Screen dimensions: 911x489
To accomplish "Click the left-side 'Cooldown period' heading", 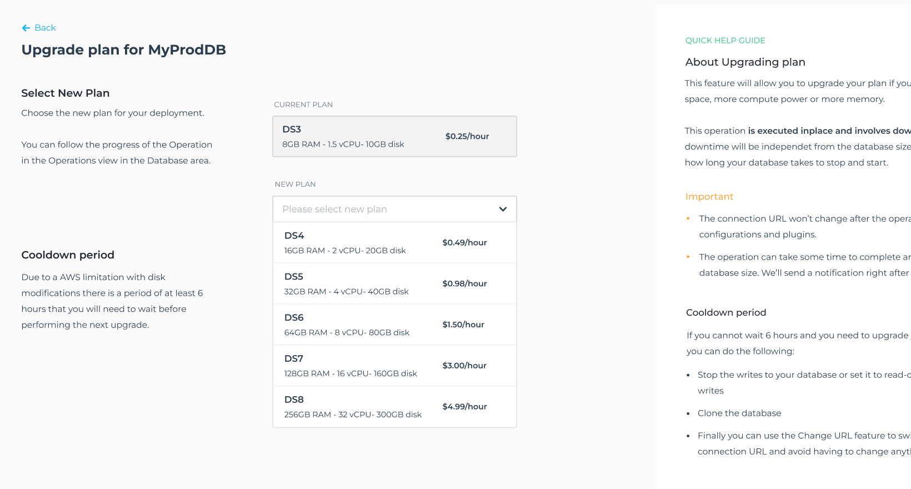I will click(68, 255).
